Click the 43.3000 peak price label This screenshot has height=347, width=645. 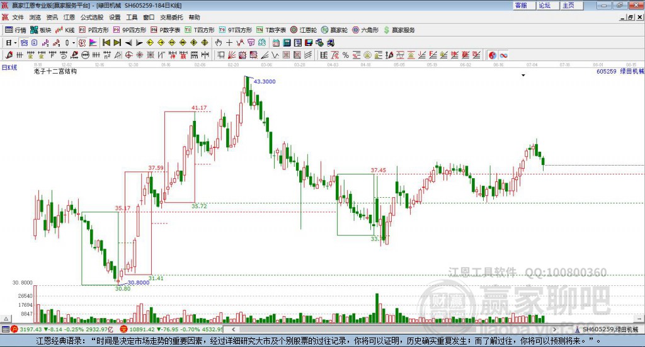(x=265, y=81)
